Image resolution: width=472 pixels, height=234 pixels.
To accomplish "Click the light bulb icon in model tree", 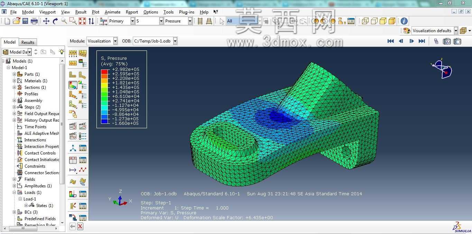I will [62, 52].
